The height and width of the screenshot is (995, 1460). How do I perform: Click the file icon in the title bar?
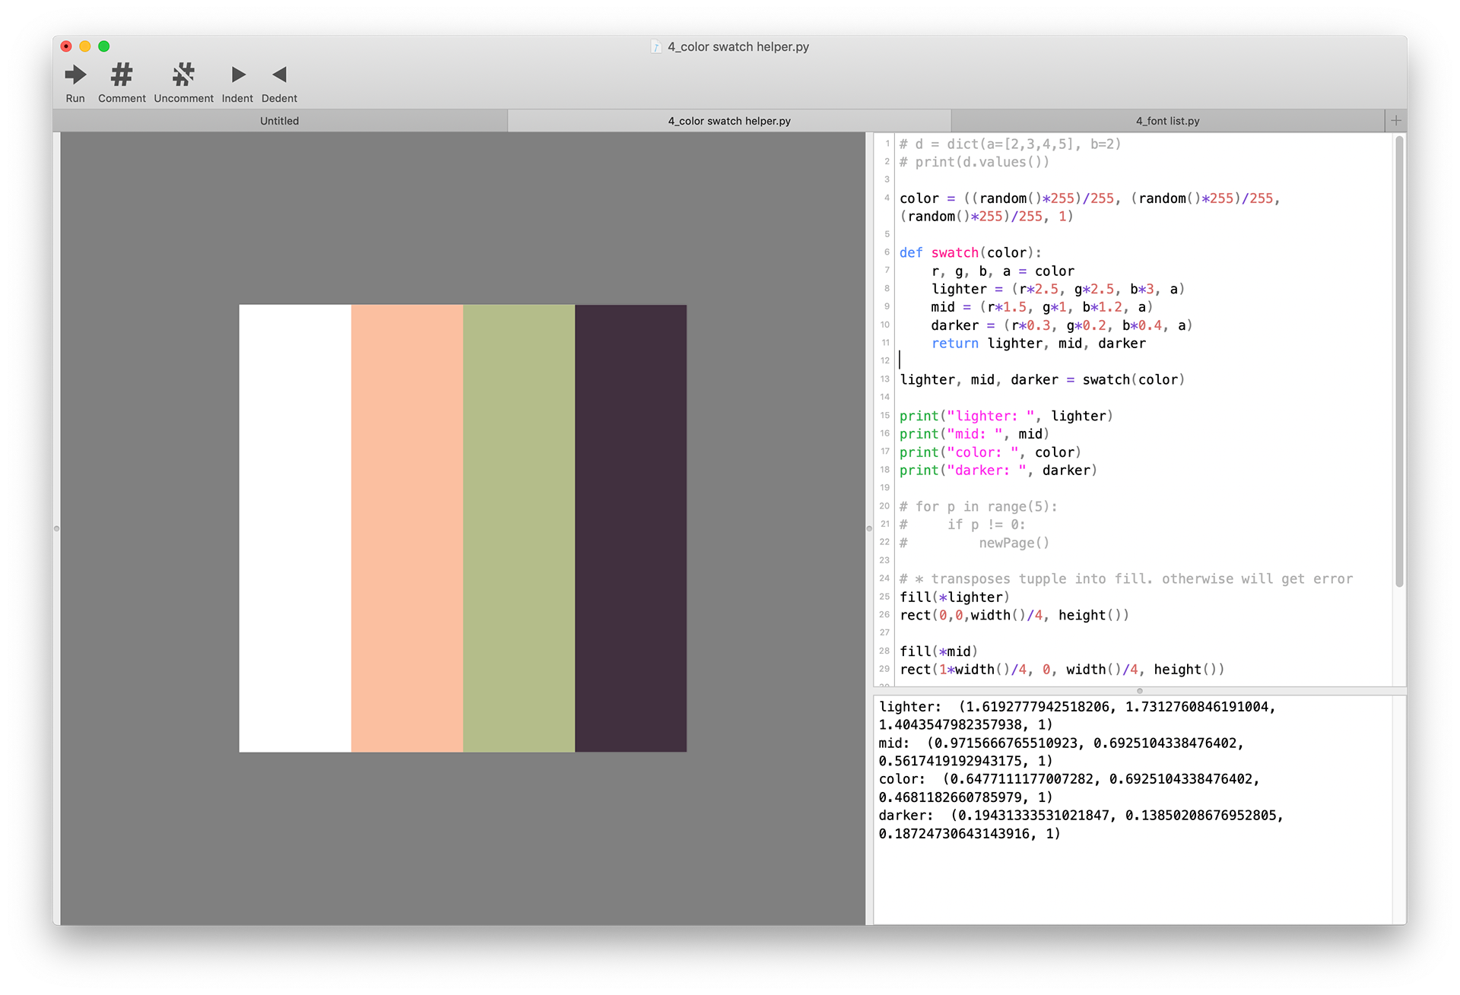pos(655,47)
